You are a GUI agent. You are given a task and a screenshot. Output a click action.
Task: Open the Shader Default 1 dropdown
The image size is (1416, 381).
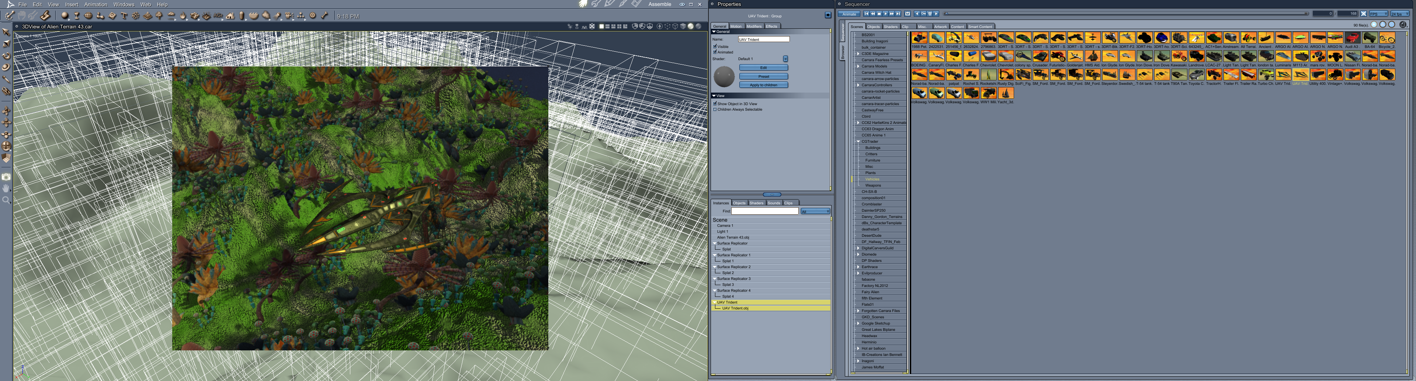coord(785,59)
